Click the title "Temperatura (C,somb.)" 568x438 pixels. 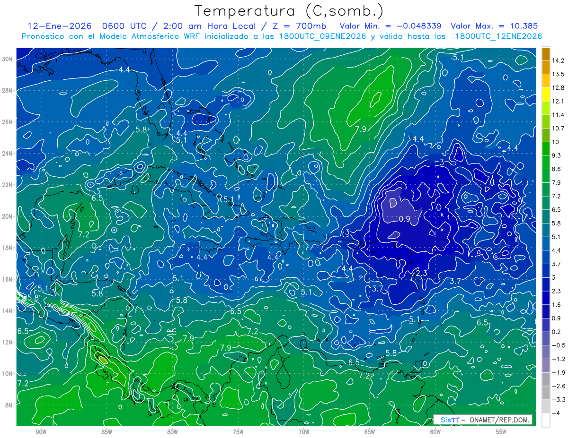coord(289,11)
